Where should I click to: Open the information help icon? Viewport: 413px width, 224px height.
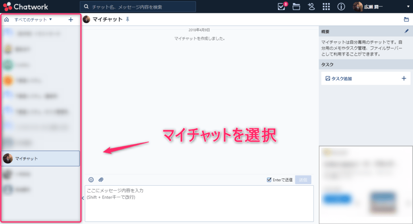[341, 6]
